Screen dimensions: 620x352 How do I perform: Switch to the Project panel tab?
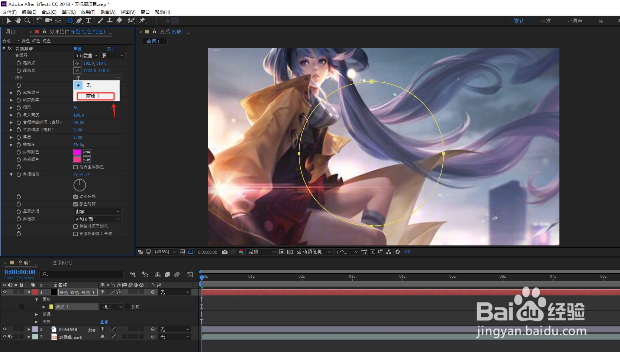tap(10, 32)
